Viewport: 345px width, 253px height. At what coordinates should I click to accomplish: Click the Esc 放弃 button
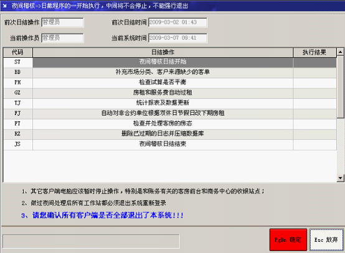(x=326, y=239)
